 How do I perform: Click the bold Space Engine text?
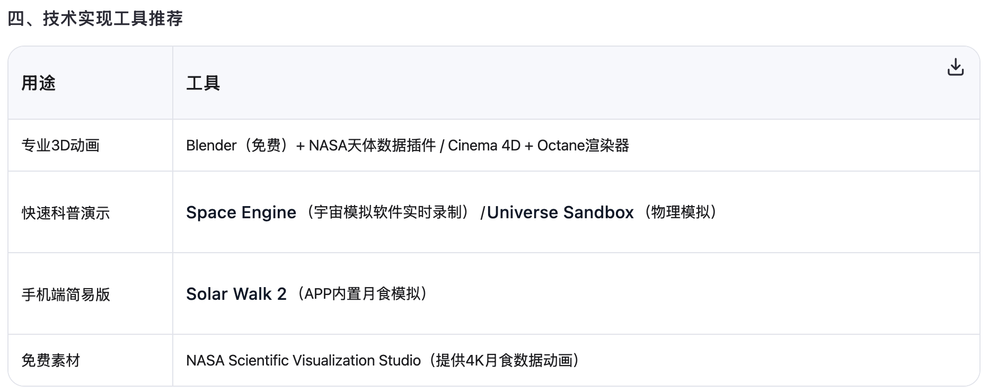pos(241,212)
